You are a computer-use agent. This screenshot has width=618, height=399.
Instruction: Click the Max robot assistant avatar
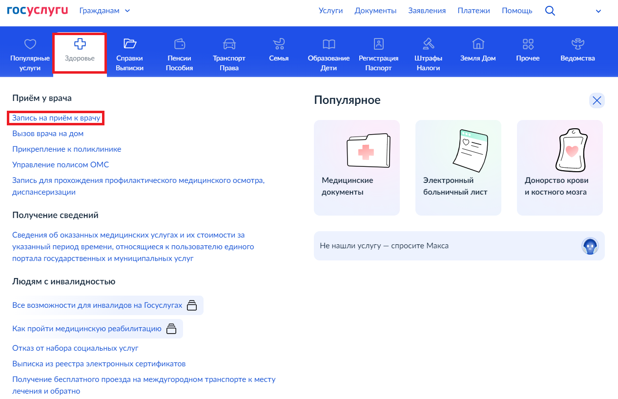(590, 246)
